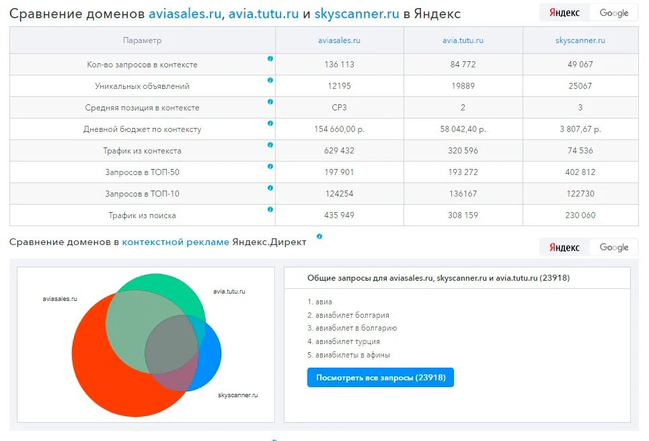Follow контекстной рекламе link
Screen dimensions: 649x441
pyautogui.click(x=176, y=242)
